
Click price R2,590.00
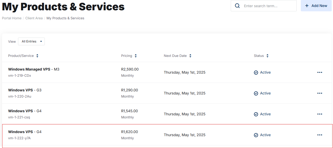(130, 69)
